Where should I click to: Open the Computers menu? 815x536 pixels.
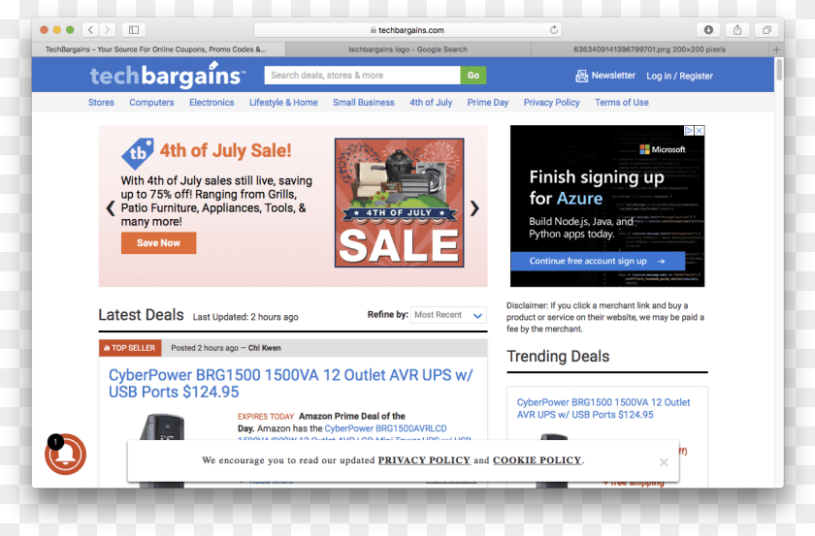tap(151, 103)
